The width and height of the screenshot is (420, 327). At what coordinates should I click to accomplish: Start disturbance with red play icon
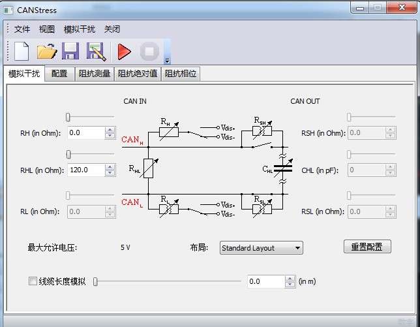124,51
